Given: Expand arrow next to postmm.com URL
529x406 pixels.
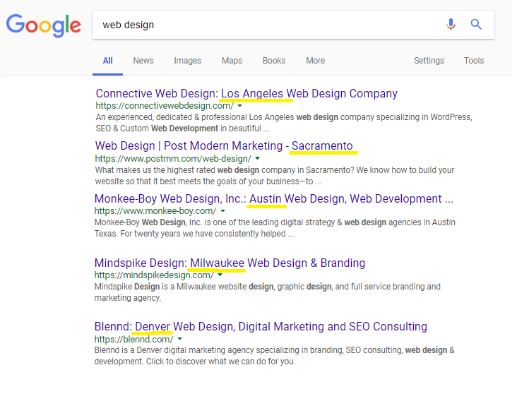Looking at the screenshot, I should click(257, 158).
